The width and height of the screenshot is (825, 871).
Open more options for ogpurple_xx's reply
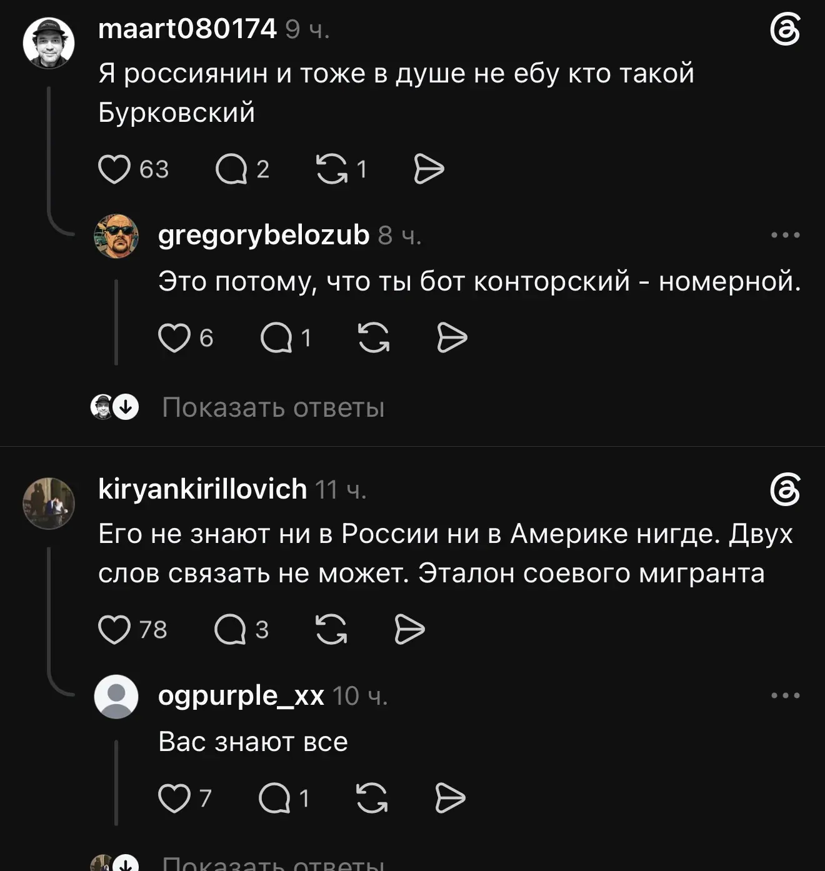pyautogui.click(x=786, y=695)
